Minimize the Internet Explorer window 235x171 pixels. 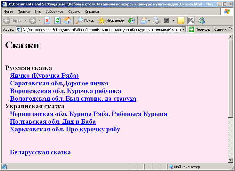click(220, 4)
